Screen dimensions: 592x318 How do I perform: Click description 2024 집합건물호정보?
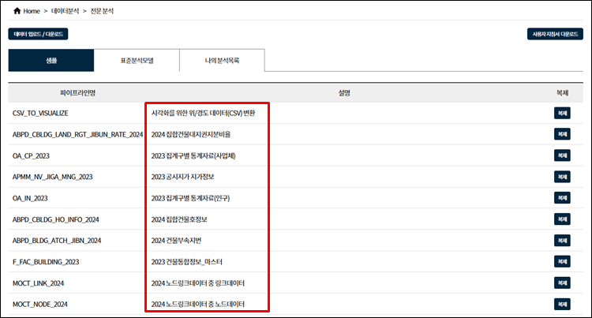[x=179, y=219]
